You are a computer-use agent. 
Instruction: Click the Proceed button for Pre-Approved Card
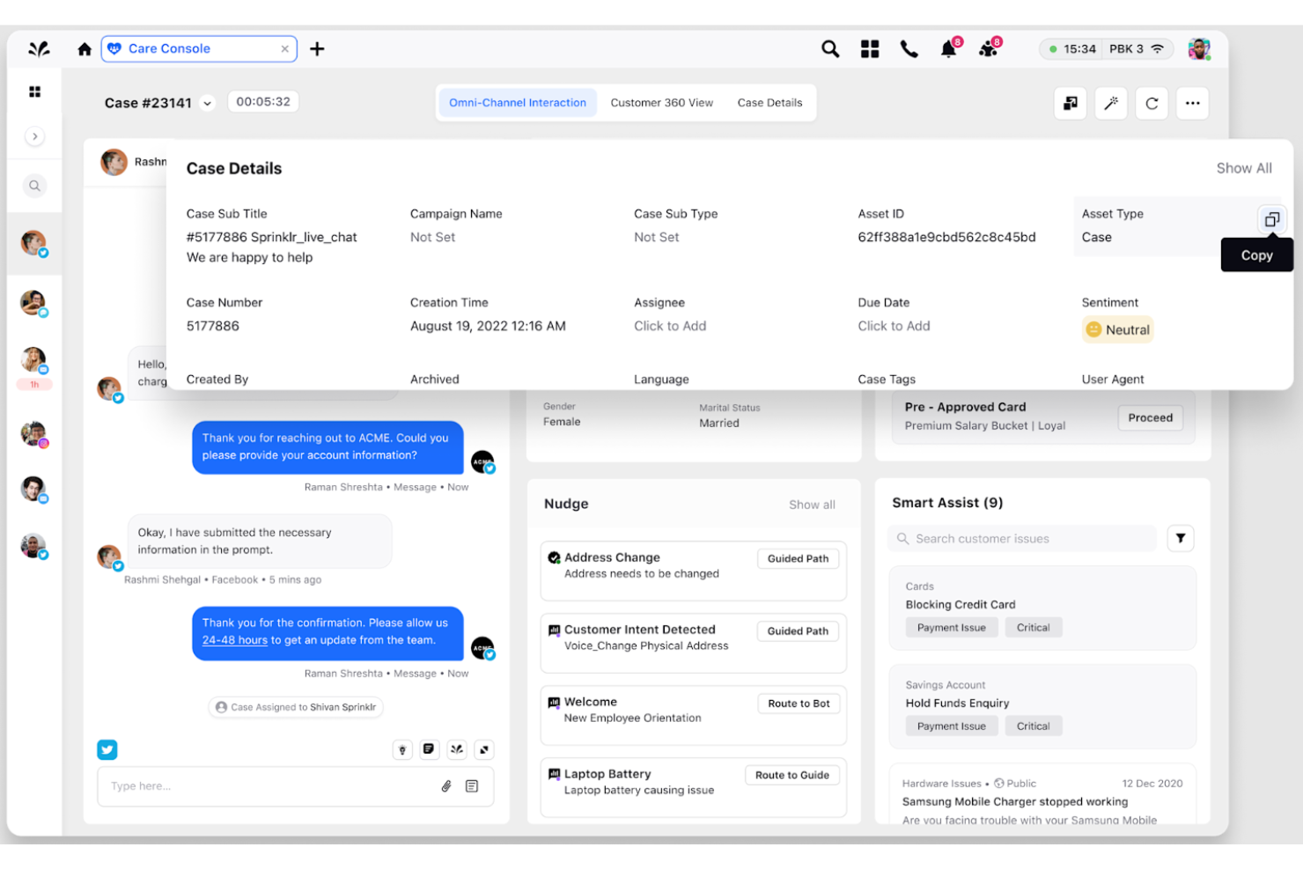click(1150, 417)
